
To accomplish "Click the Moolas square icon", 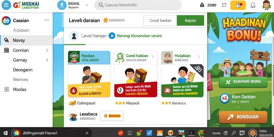I will 6,89.
